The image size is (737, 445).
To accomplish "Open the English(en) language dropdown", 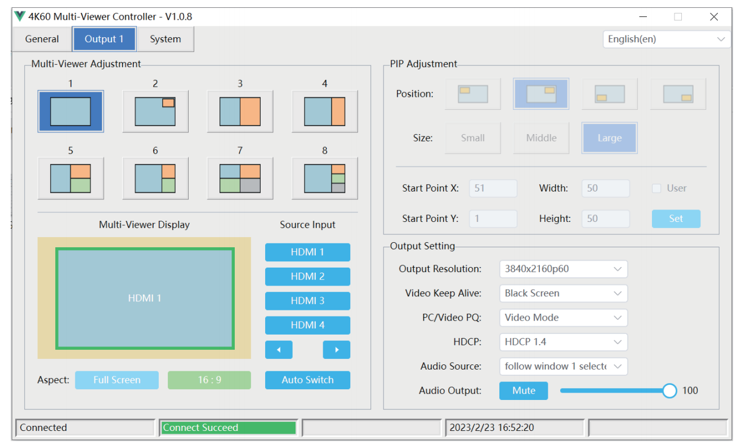I will [x=667, y=39].
